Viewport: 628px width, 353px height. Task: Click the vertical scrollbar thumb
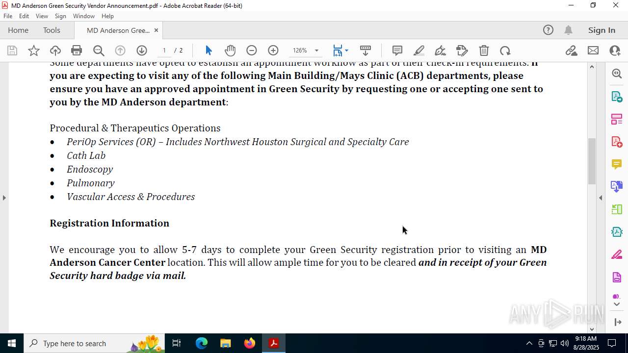pyautogui.click(x=592, y=161)
